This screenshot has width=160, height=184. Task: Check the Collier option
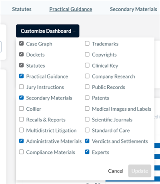(21, 109)
